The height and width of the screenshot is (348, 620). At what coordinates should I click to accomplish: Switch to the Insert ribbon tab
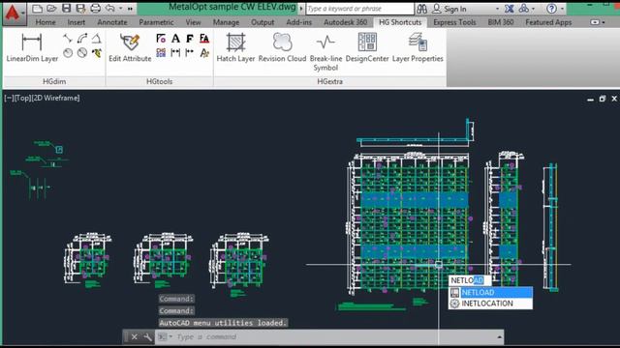(x=76, y=22)
